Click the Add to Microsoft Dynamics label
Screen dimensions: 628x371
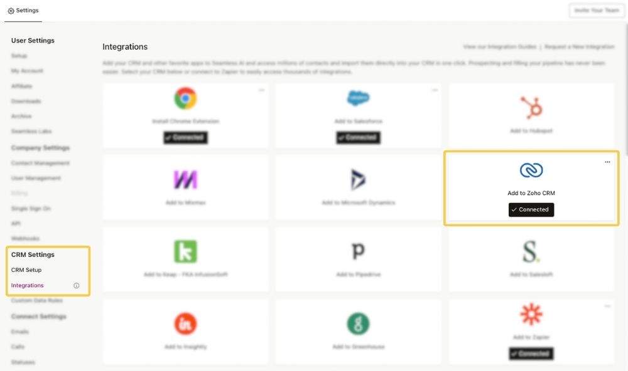pyautogui.click(x=358, y=202)
